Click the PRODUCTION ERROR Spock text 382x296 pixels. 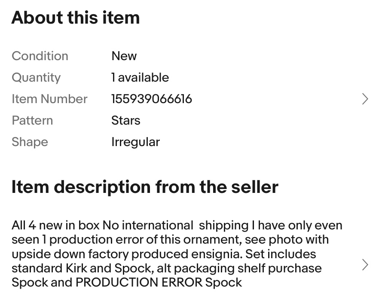pos(159,282)
